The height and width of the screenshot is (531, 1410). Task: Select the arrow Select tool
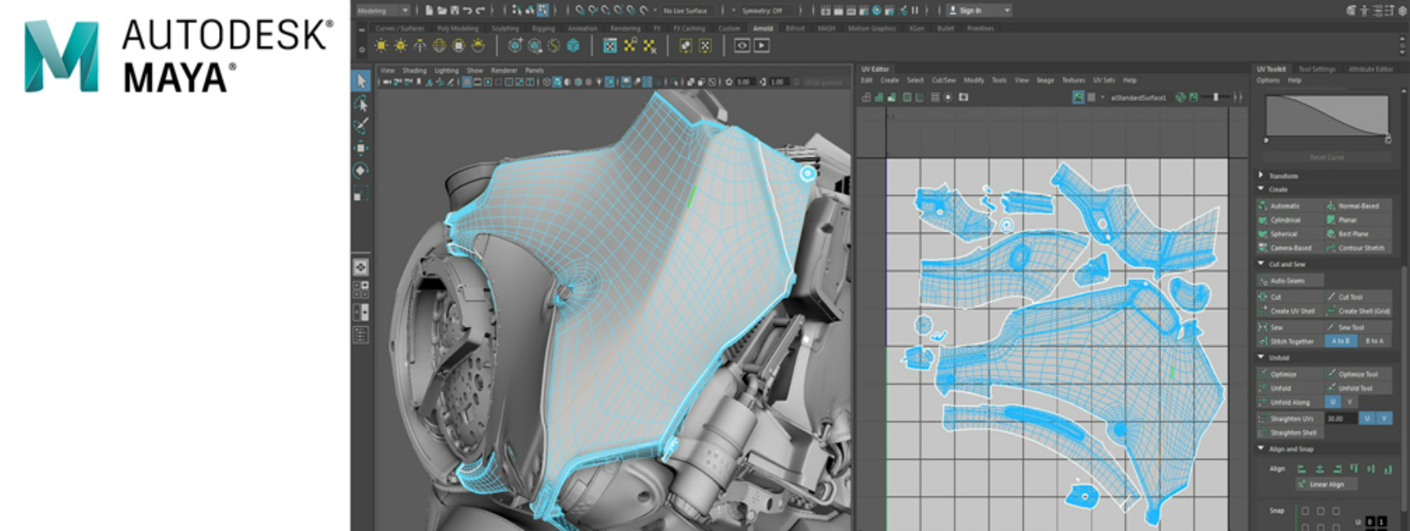click(361, 80)
